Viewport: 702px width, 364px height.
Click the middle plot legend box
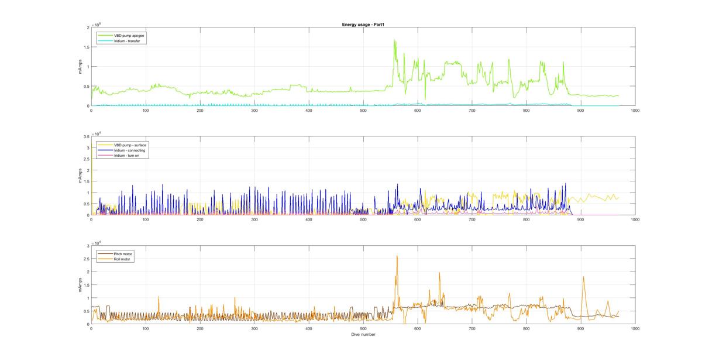point(122,150)
